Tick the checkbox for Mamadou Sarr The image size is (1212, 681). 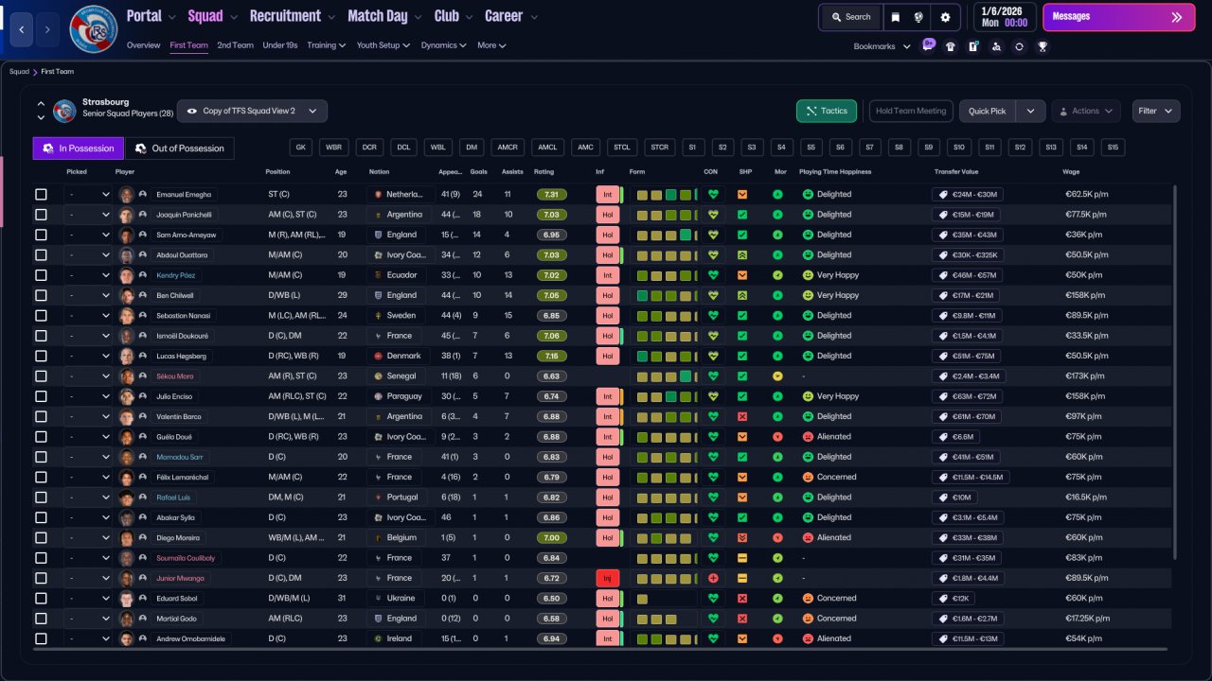(41, 457)
